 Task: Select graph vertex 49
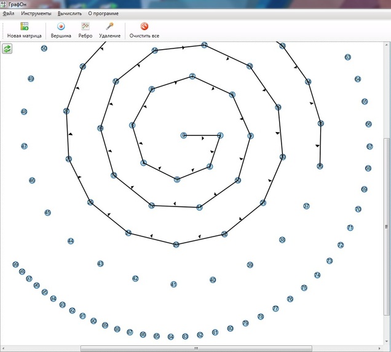[31, 79]
